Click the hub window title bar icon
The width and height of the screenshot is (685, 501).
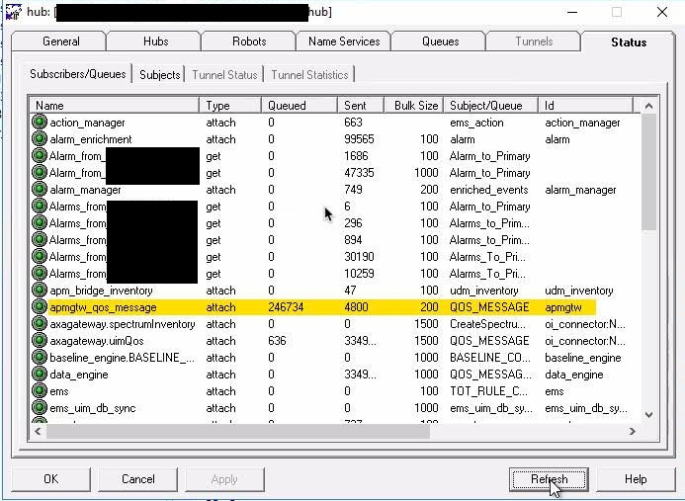click(x=14, y=12)
